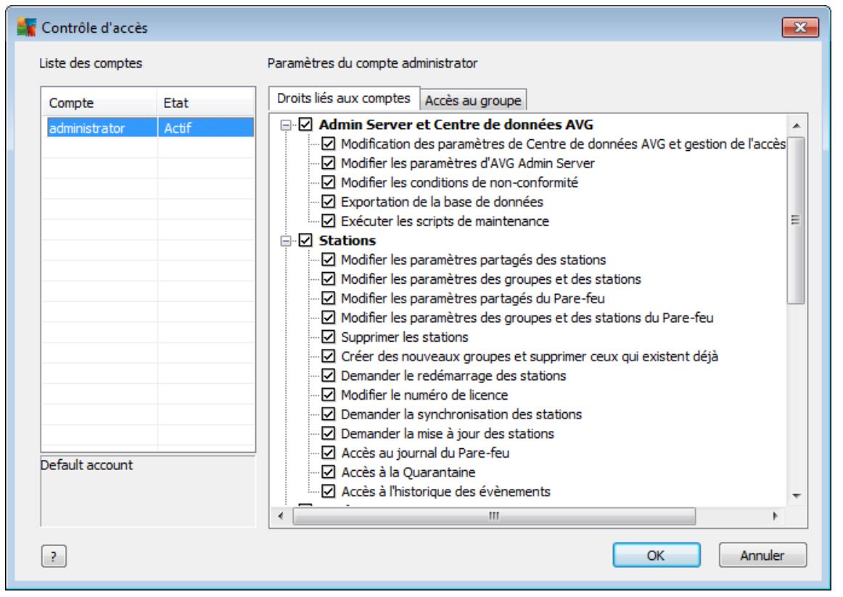Toggle Accès à la Quarantaine checkbox

(x=329, y=473)
